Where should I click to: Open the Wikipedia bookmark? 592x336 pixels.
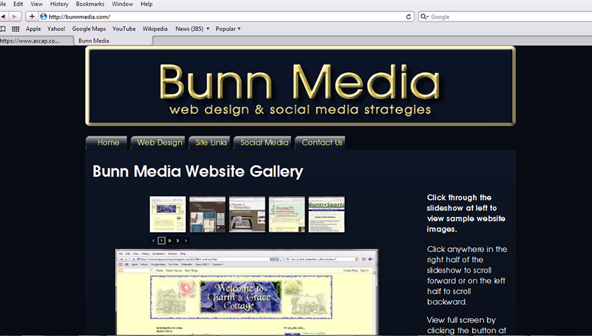[155, 29]
